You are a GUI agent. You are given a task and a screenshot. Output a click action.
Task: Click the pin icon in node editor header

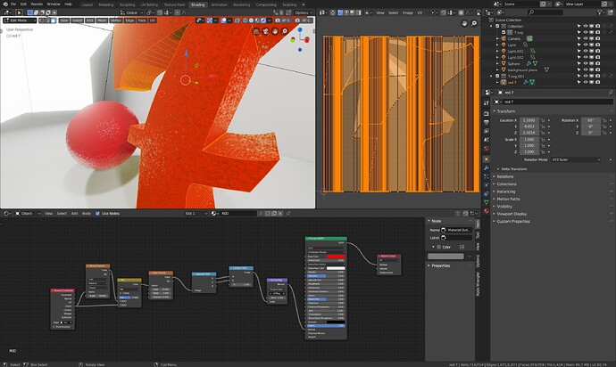[288, 213]
